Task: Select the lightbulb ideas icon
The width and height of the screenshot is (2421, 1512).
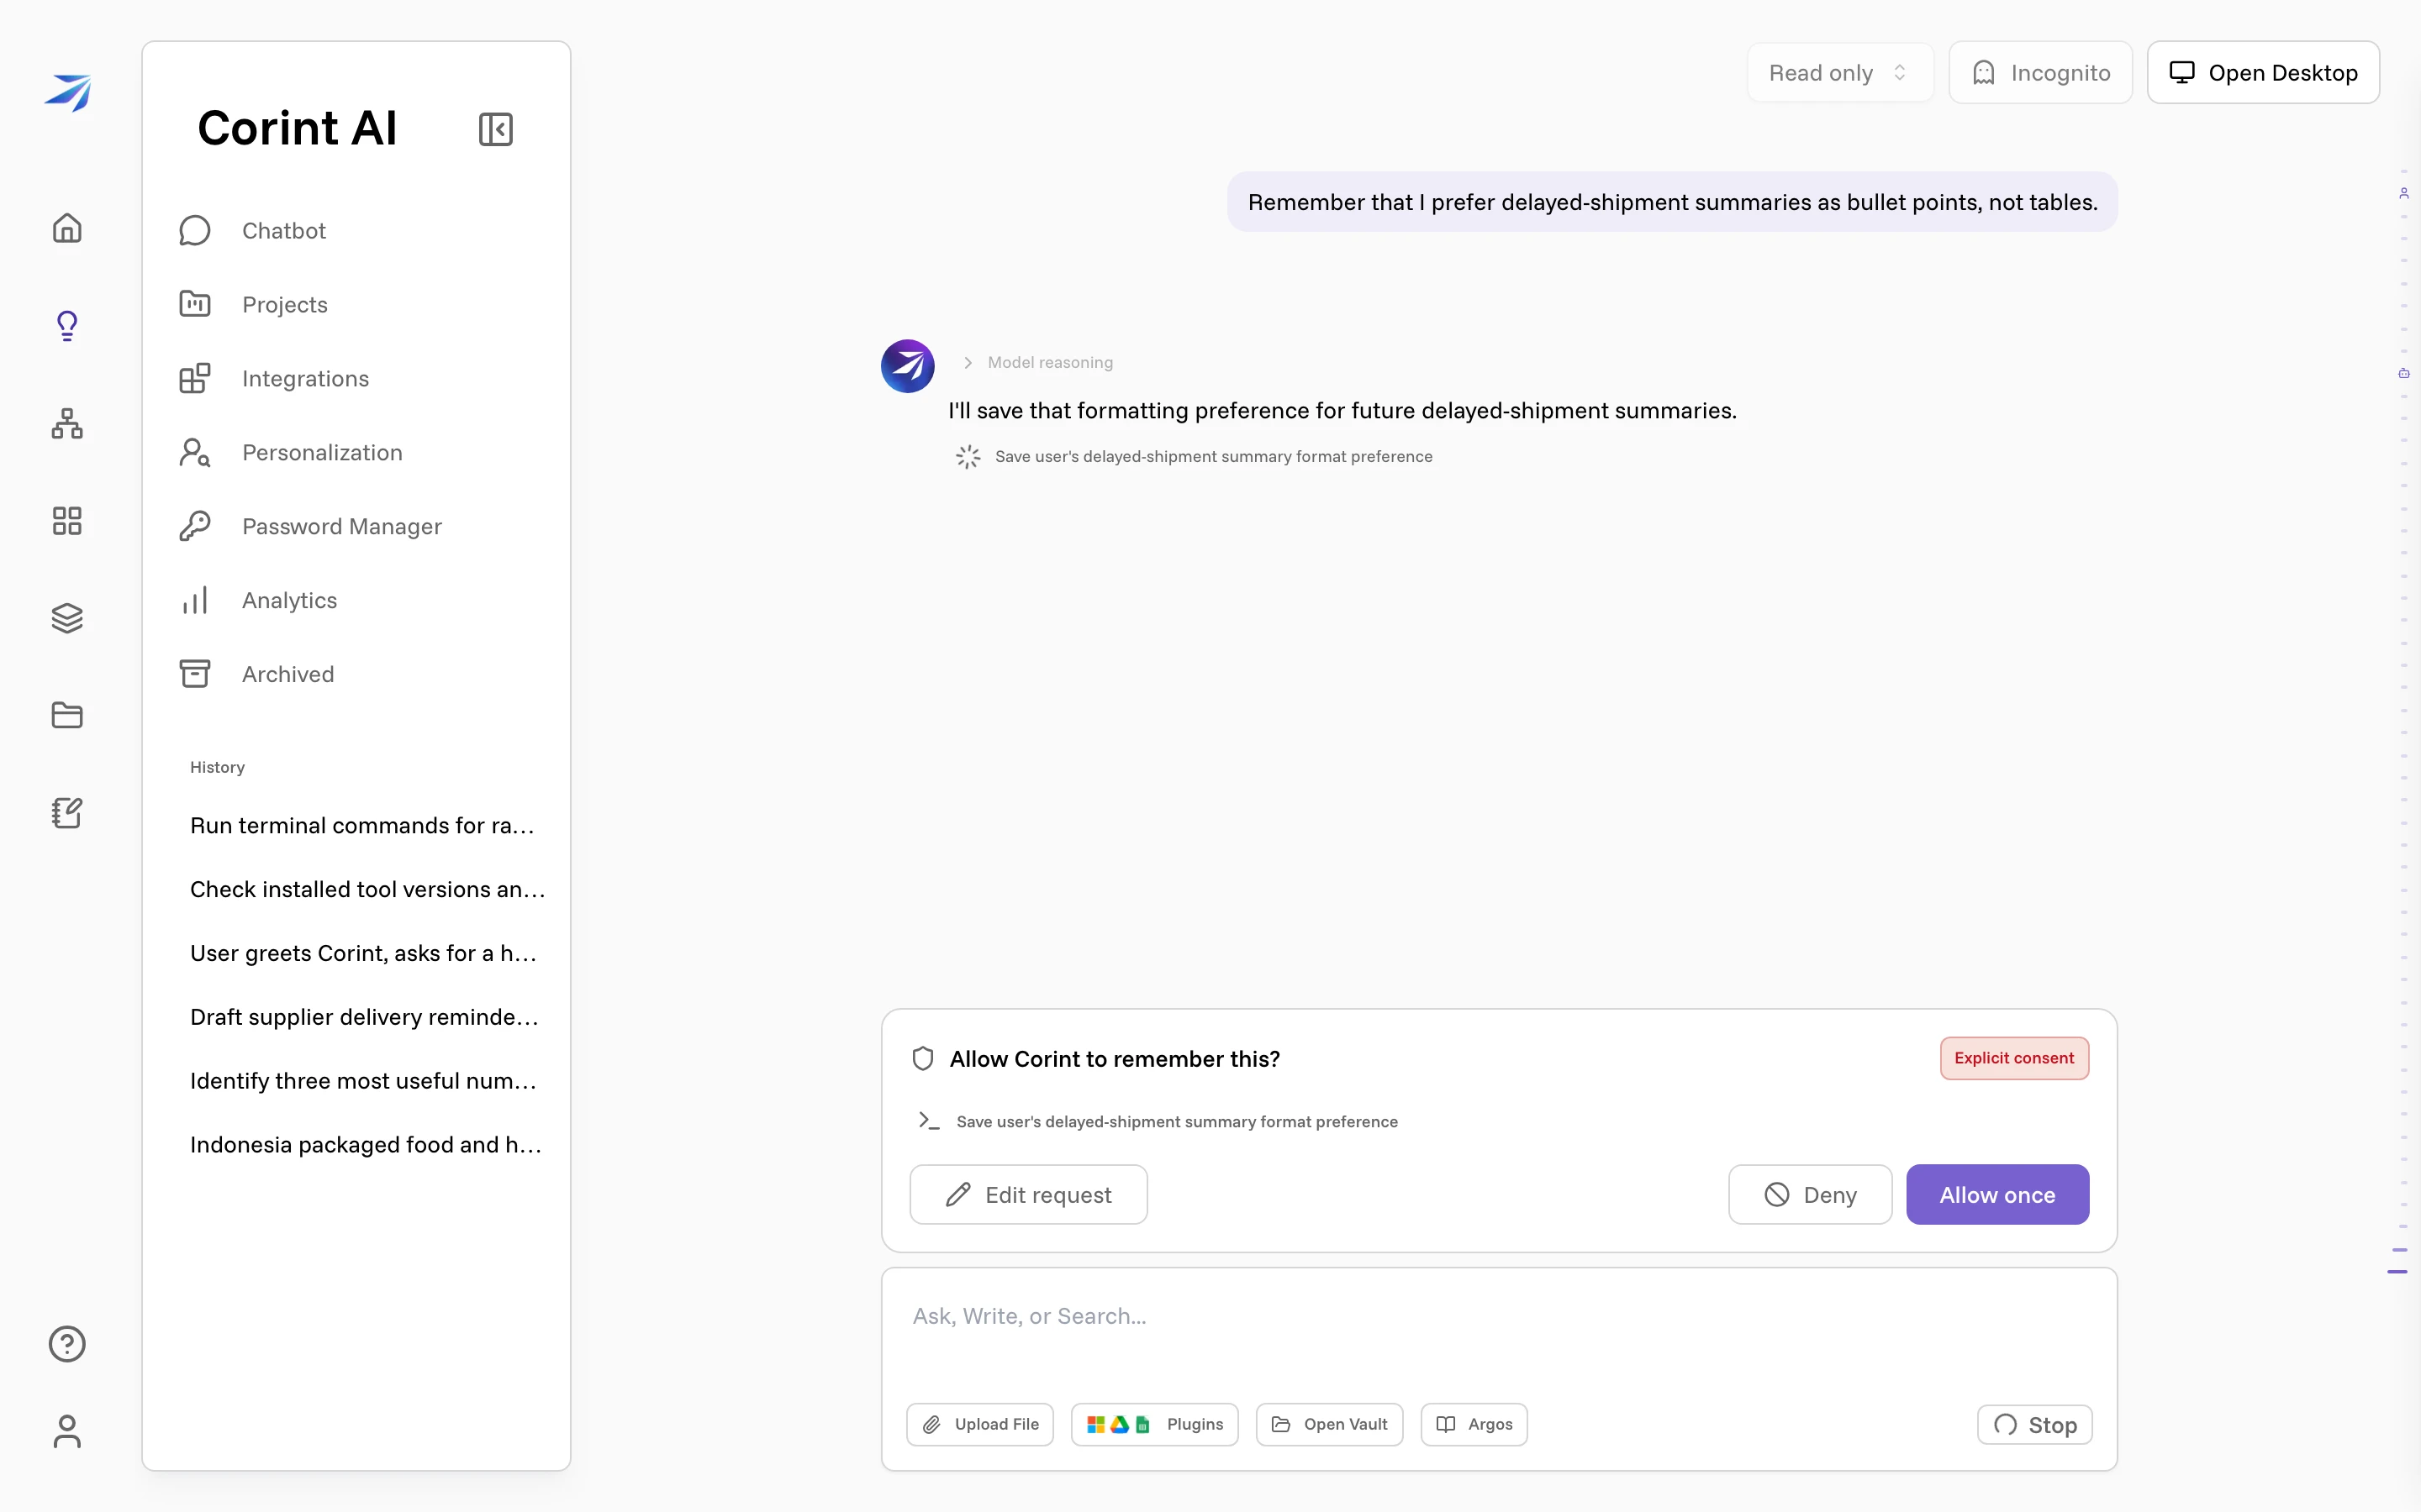Action: 67,326
